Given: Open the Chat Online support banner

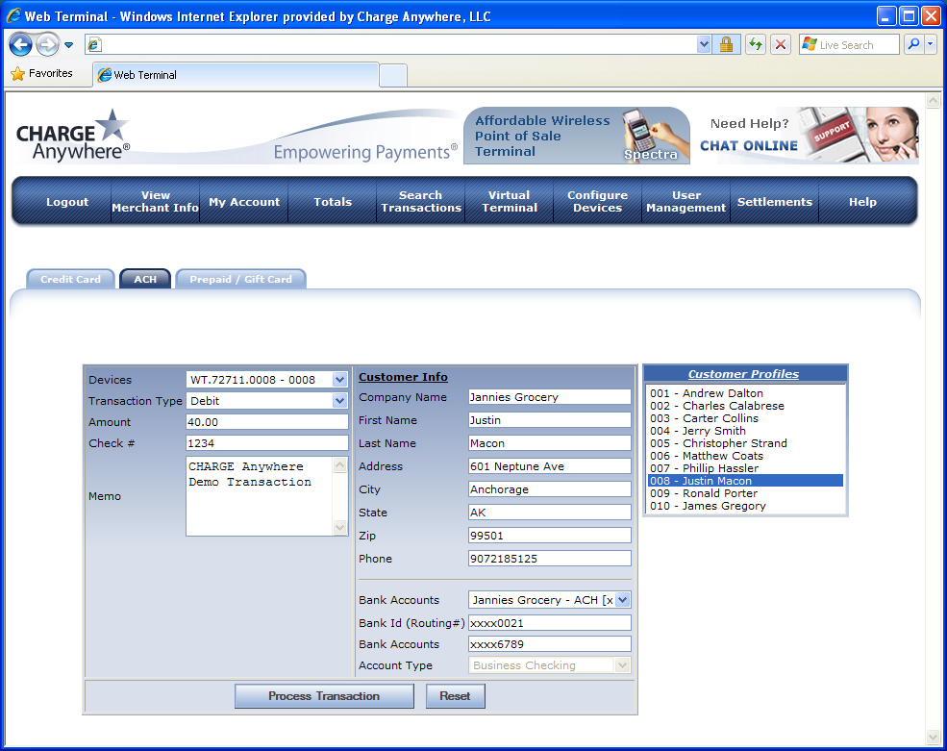Looking at the screenshot, I should [x=808, y=136].
